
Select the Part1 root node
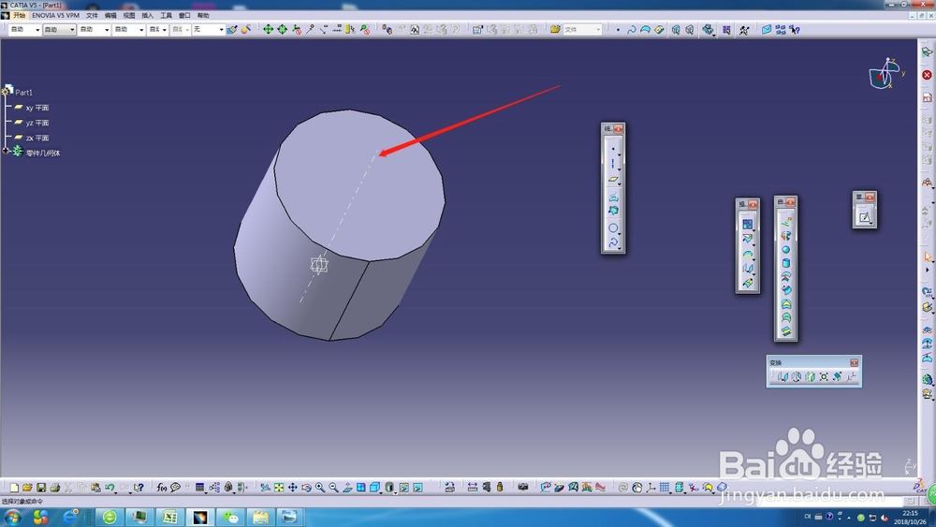coord(23,93)
